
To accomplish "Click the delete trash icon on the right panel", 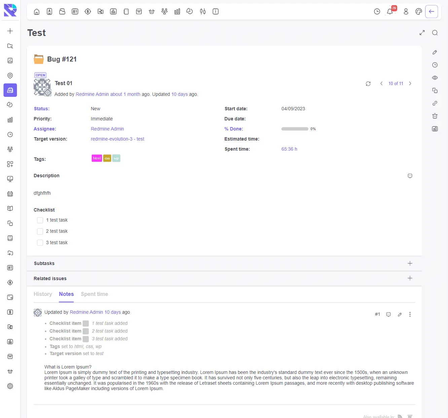I will [x=435, y=116].
